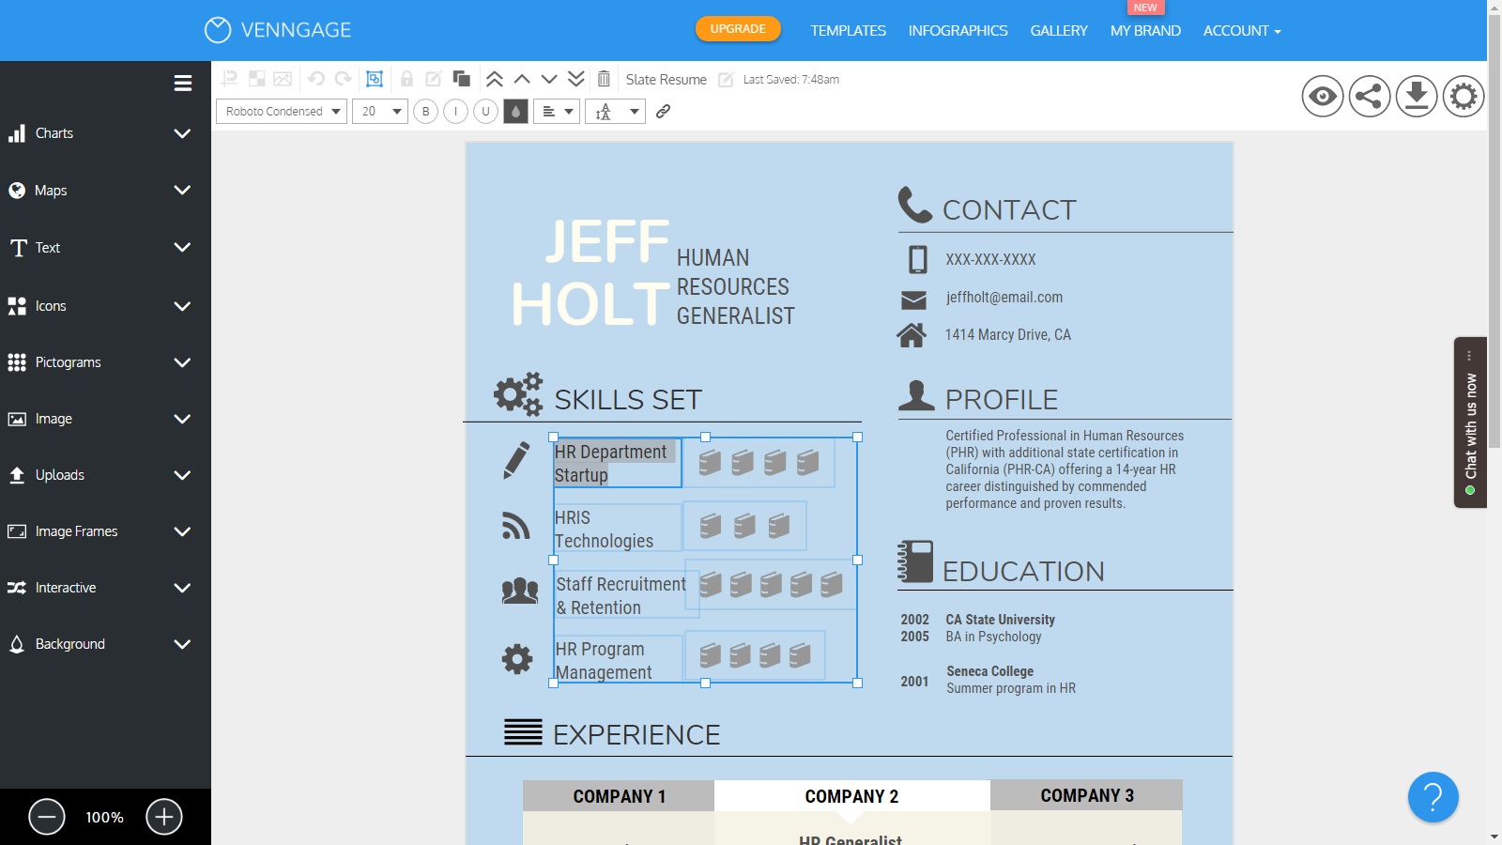Open the Chat with us now panel

pyautogui.click(x=1470, y=422)
